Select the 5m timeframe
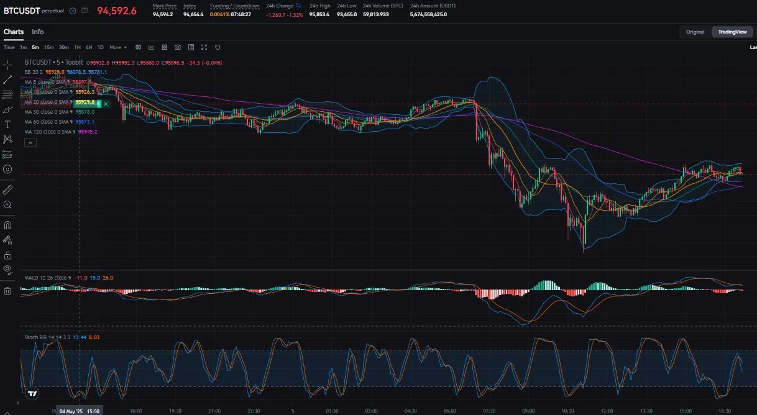This screenshot has width=757, height=415. click(x=35, y=47)
